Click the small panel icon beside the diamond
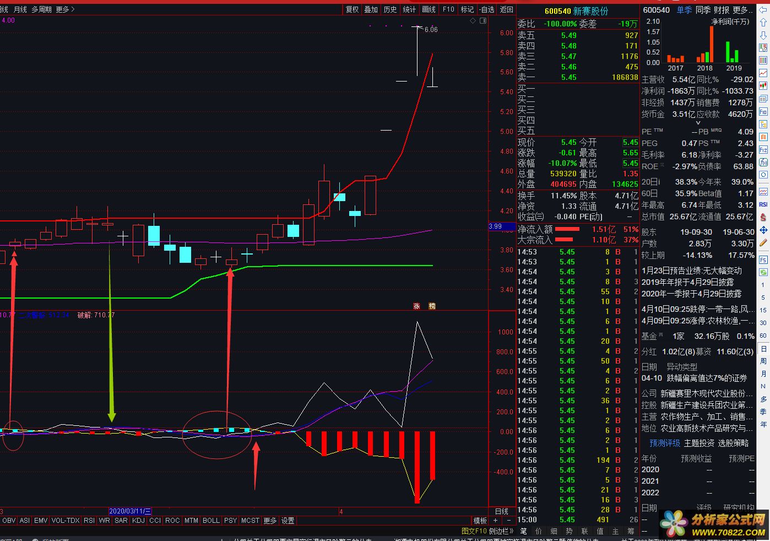The width and height of the screenshot is (770, 541). coord(484,21)
